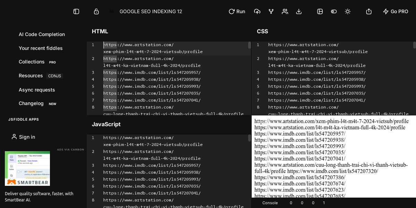Image resolution: width=416 pixels, height=208 pixels.
Task: Select Your recent fiddles menu item
Action: coord(41,48)
